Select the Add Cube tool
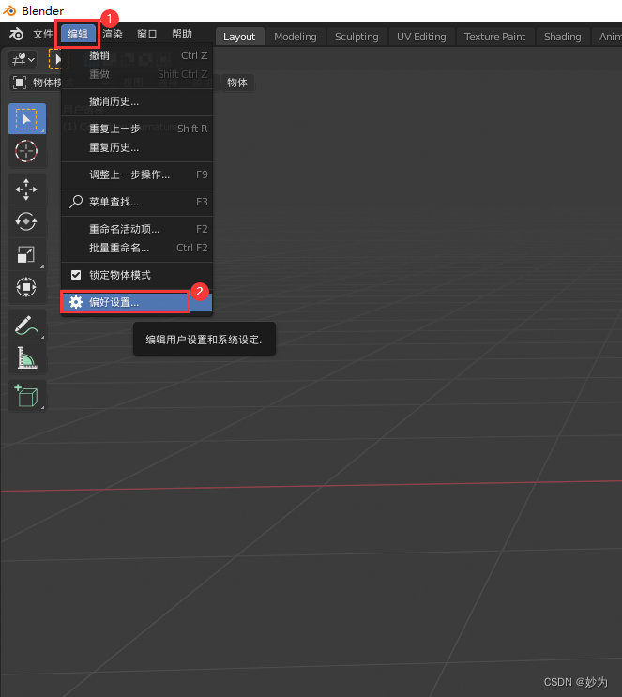 click(x=27, y=396)
